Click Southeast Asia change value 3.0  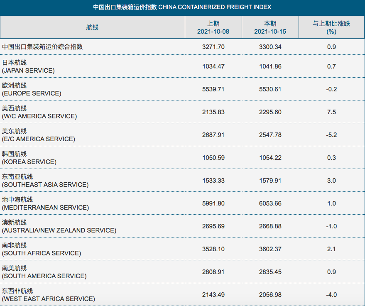coord(331,180)
